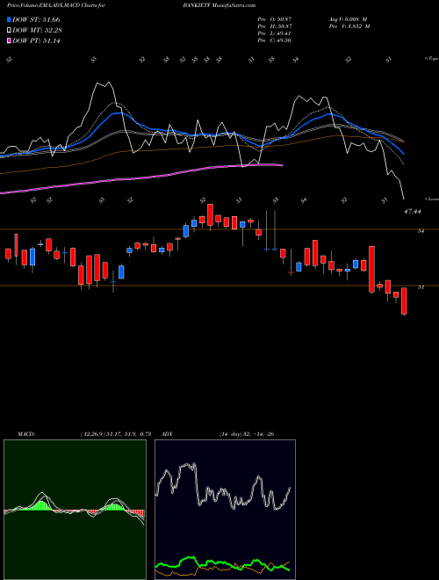Click the ADX (14 day) 32, -14, -26 values
Screen dimensions: 439x580
tap(247, 434)
